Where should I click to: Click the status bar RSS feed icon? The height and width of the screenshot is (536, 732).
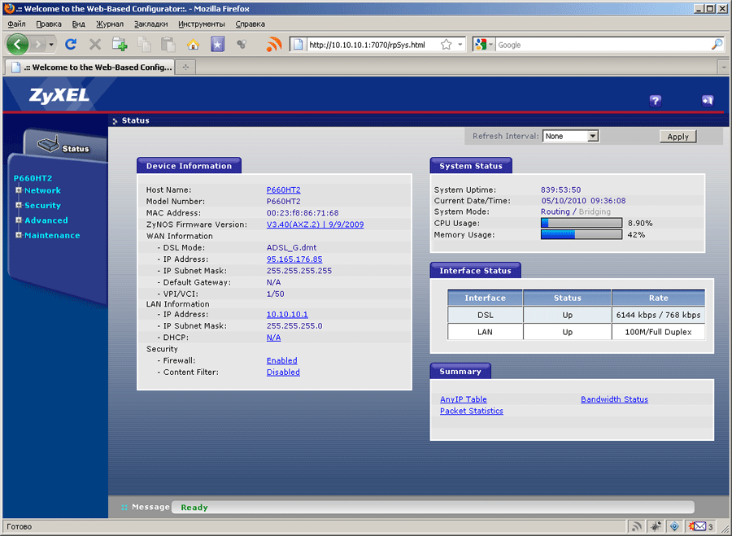click(x=636, y=527)
